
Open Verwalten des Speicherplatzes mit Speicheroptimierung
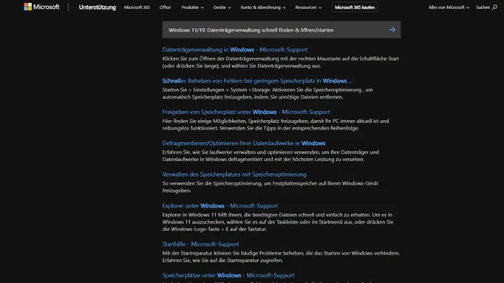(x=234, y=174)
